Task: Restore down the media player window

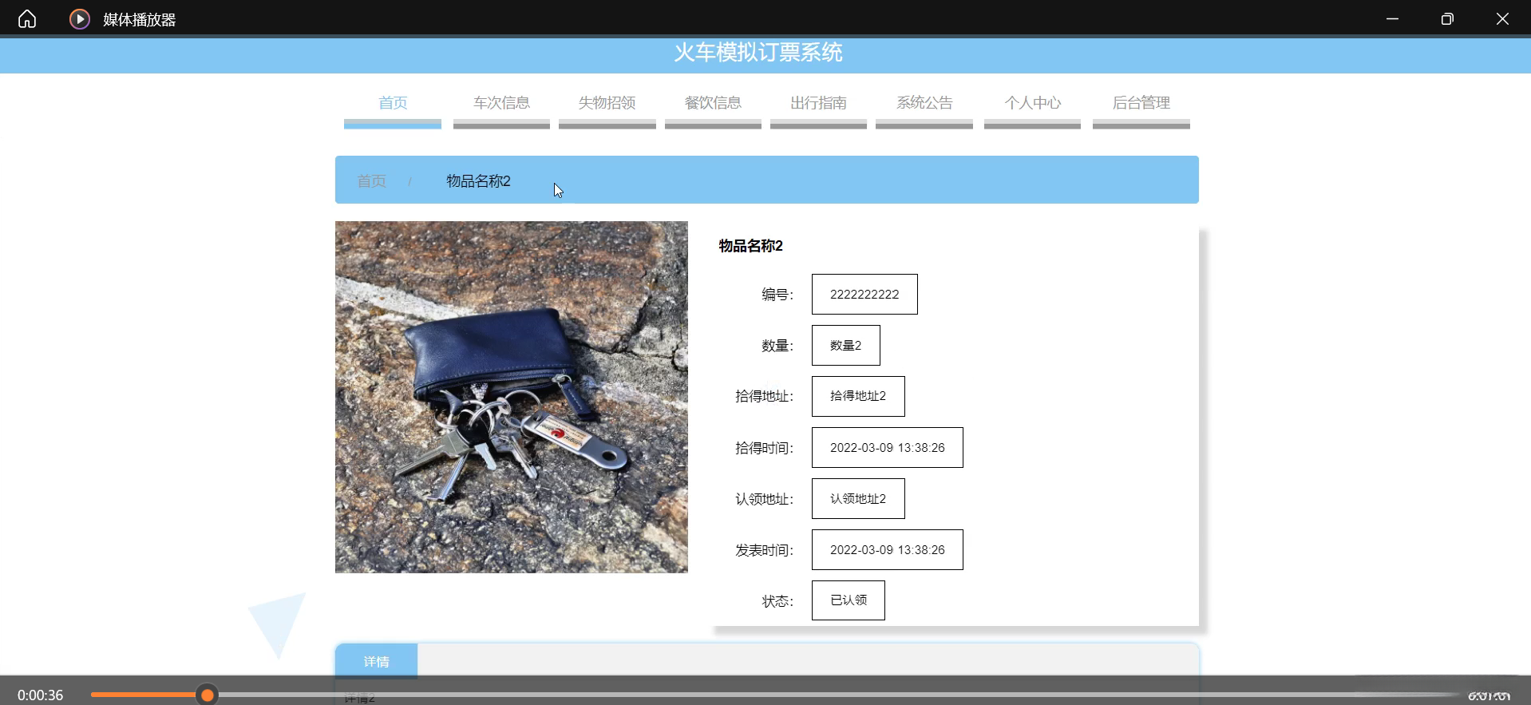Action: point(1447,18)
